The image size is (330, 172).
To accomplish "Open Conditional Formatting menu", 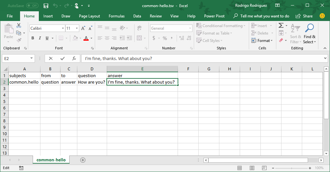I will [221, 26].
